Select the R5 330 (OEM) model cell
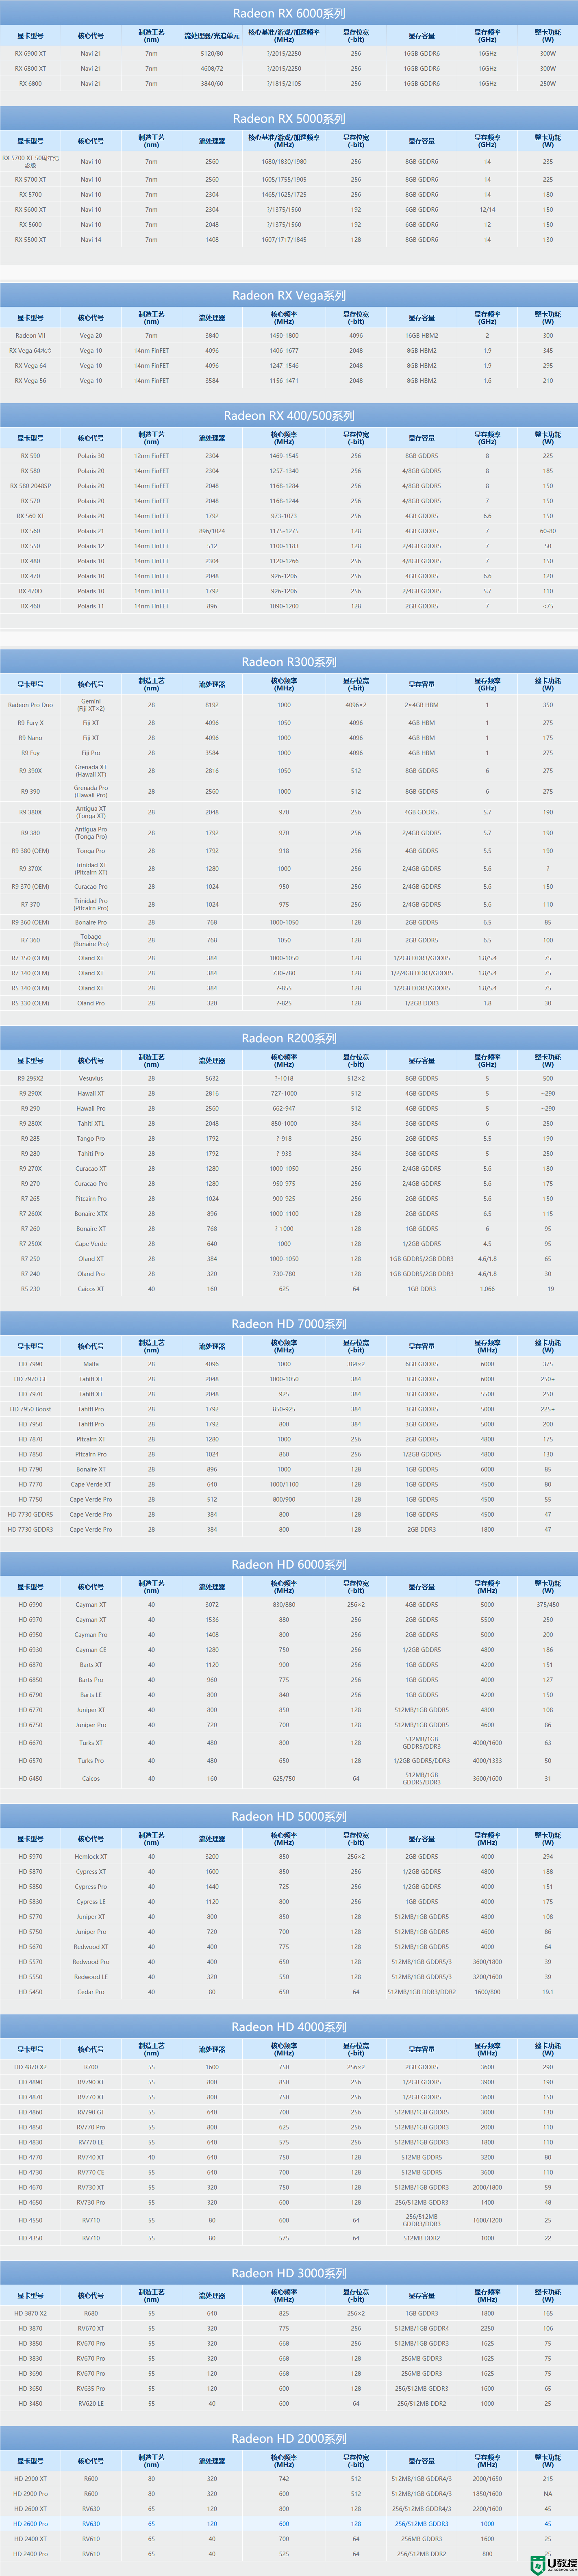Image resolution: width=578 pixels, height=2576 pixels. 30,1003
